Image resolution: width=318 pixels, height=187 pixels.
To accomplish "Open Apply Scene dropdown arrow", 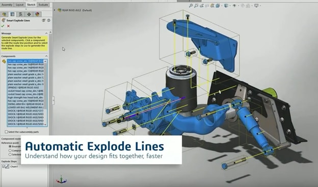I will click(x=252, y=6).
